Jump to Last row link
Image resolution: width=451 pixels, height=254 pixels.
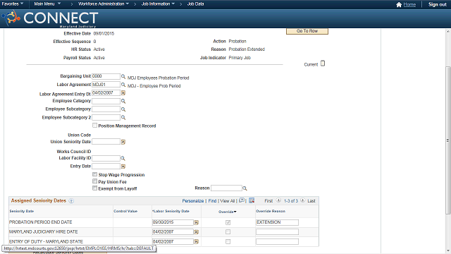(x=311, y=201)
